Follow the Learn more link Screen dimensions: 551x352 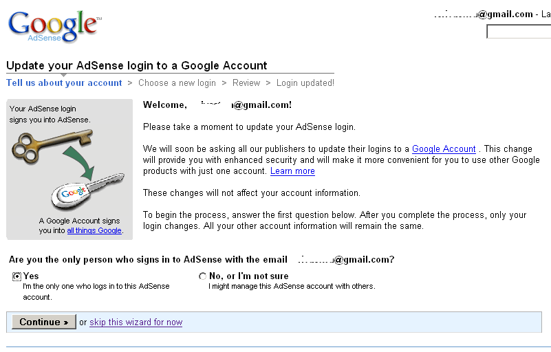pos(292,171)
